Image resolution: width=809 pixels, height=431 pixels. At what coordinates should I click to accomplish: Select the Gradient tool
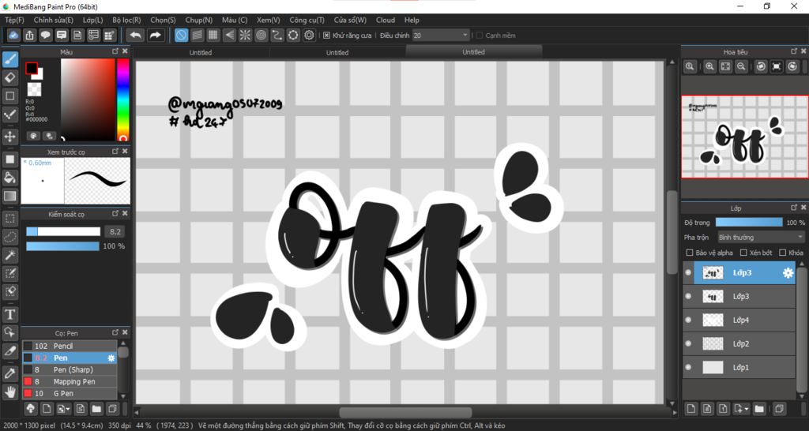(9, 196)
